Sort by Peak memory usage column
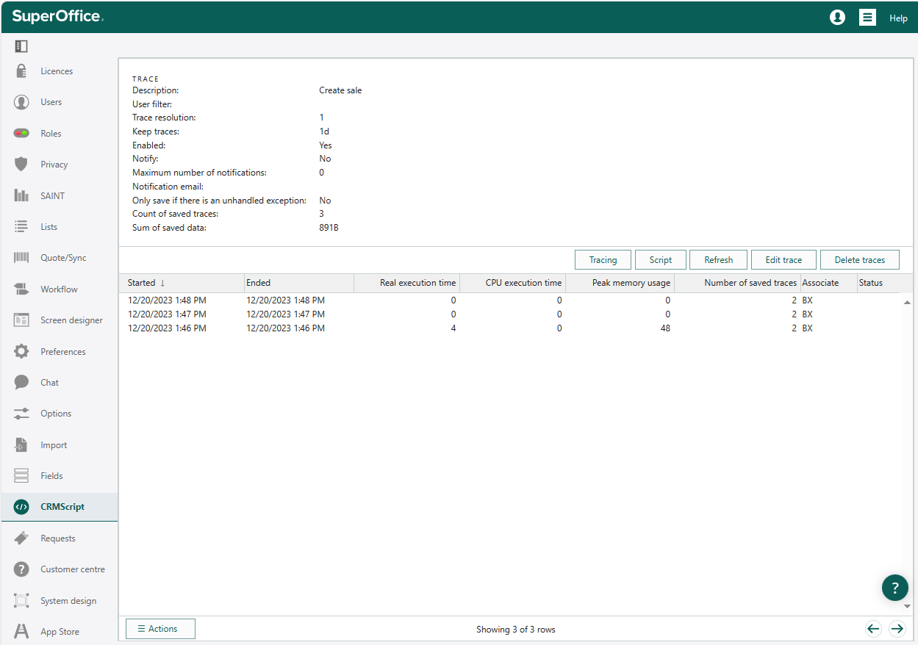Image resolution: width=918 pixels, height=645 pixels. click(620, 283)
